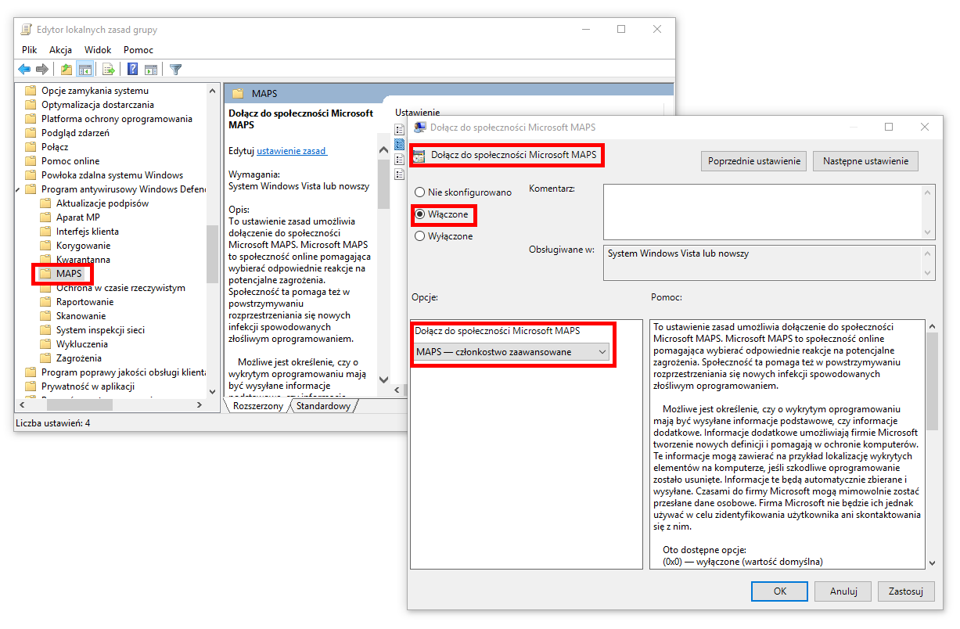Select Podgląd zdarzeń folder

[75, 133]
